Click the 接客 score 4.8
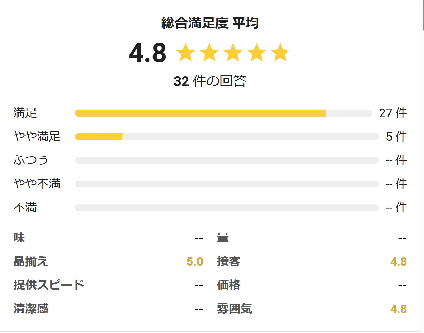 click(x=398, y=262)
